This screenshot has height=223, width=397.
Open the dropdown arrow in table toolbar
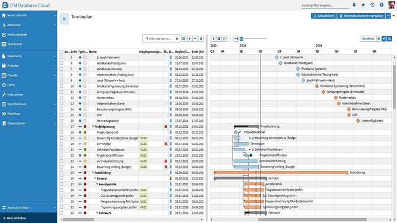[195, 39]
